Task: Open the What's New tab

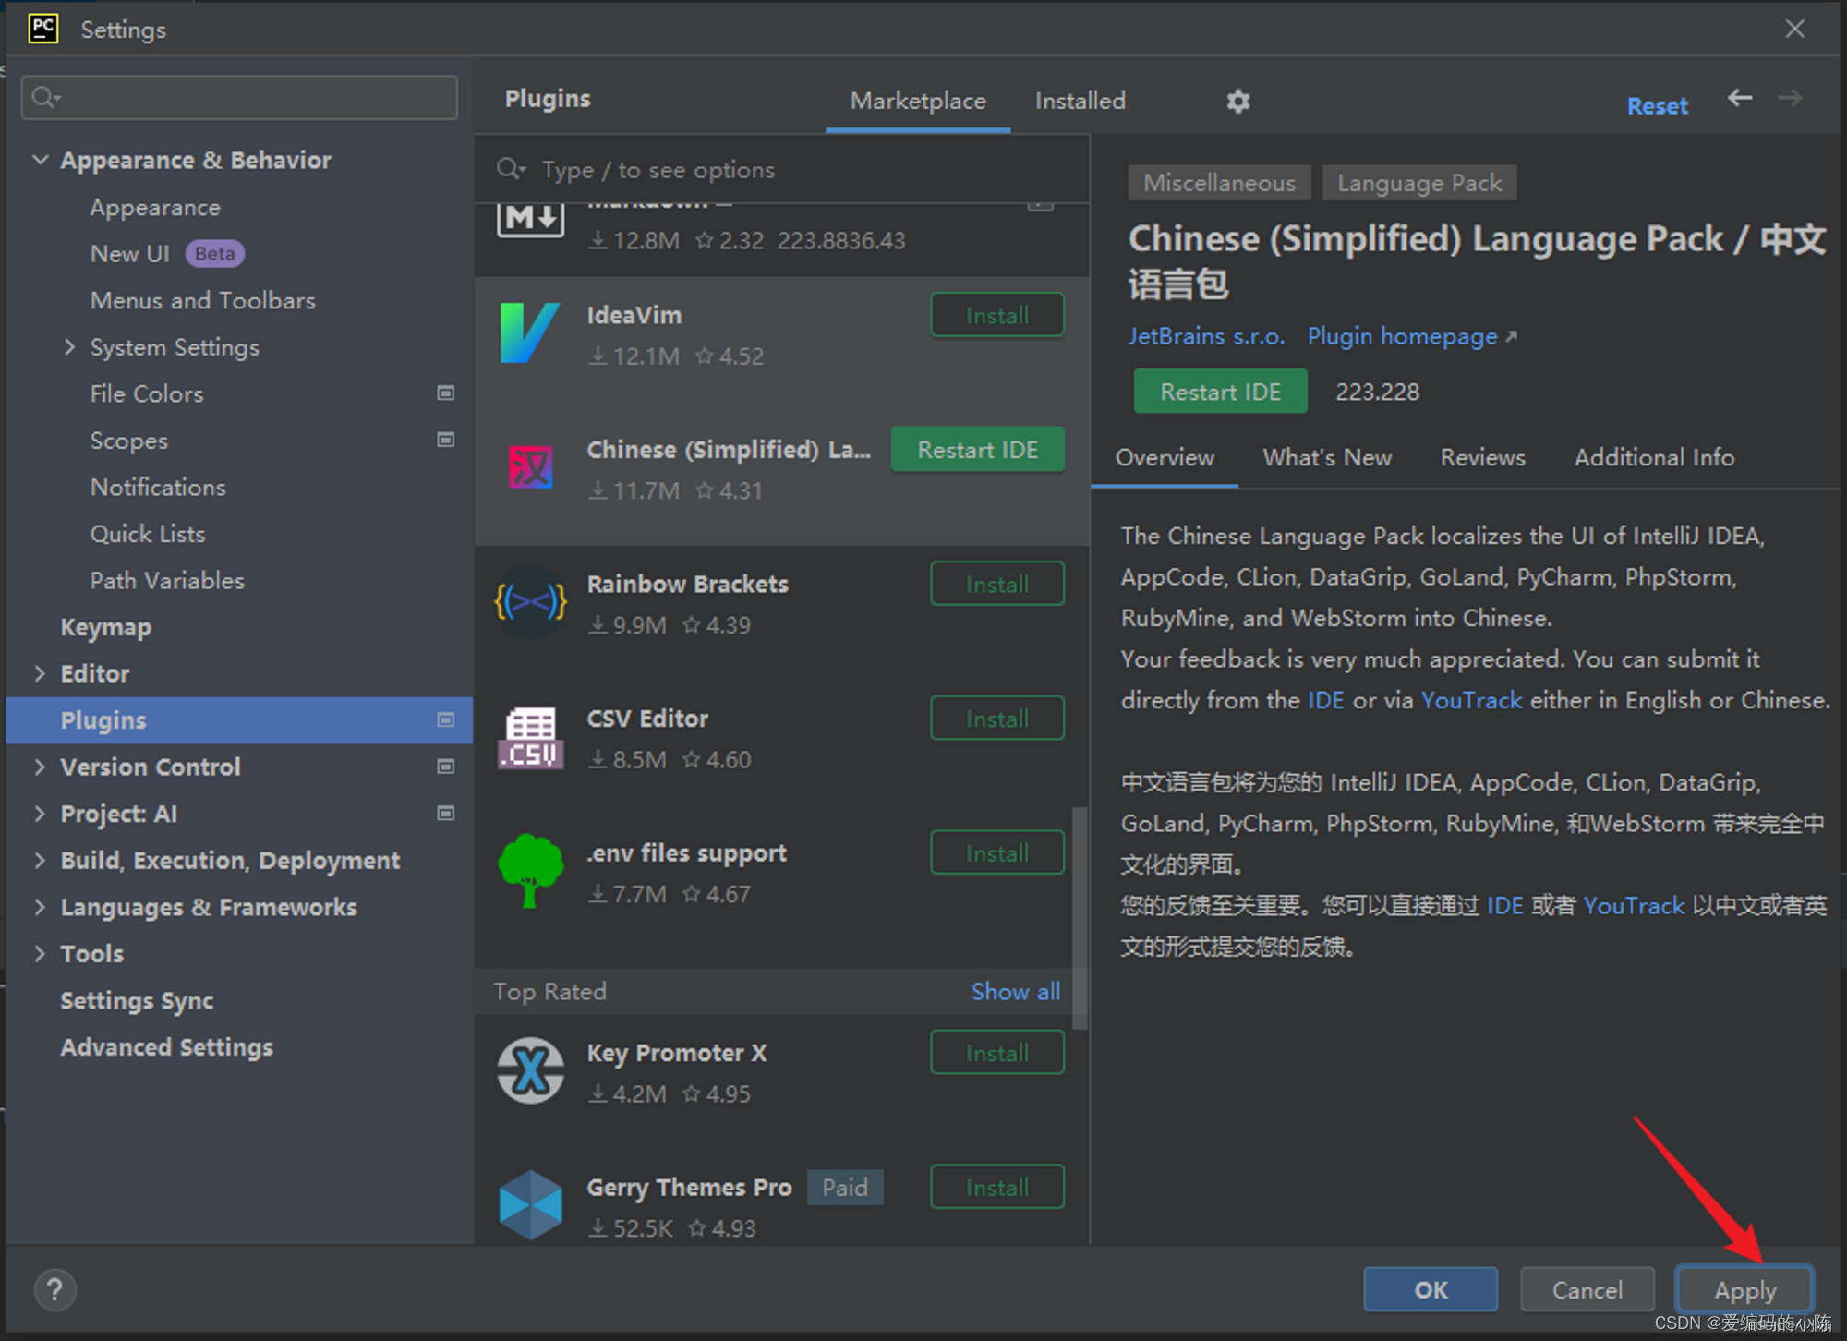Action: pyautogui.click(x=1326, y=457)
